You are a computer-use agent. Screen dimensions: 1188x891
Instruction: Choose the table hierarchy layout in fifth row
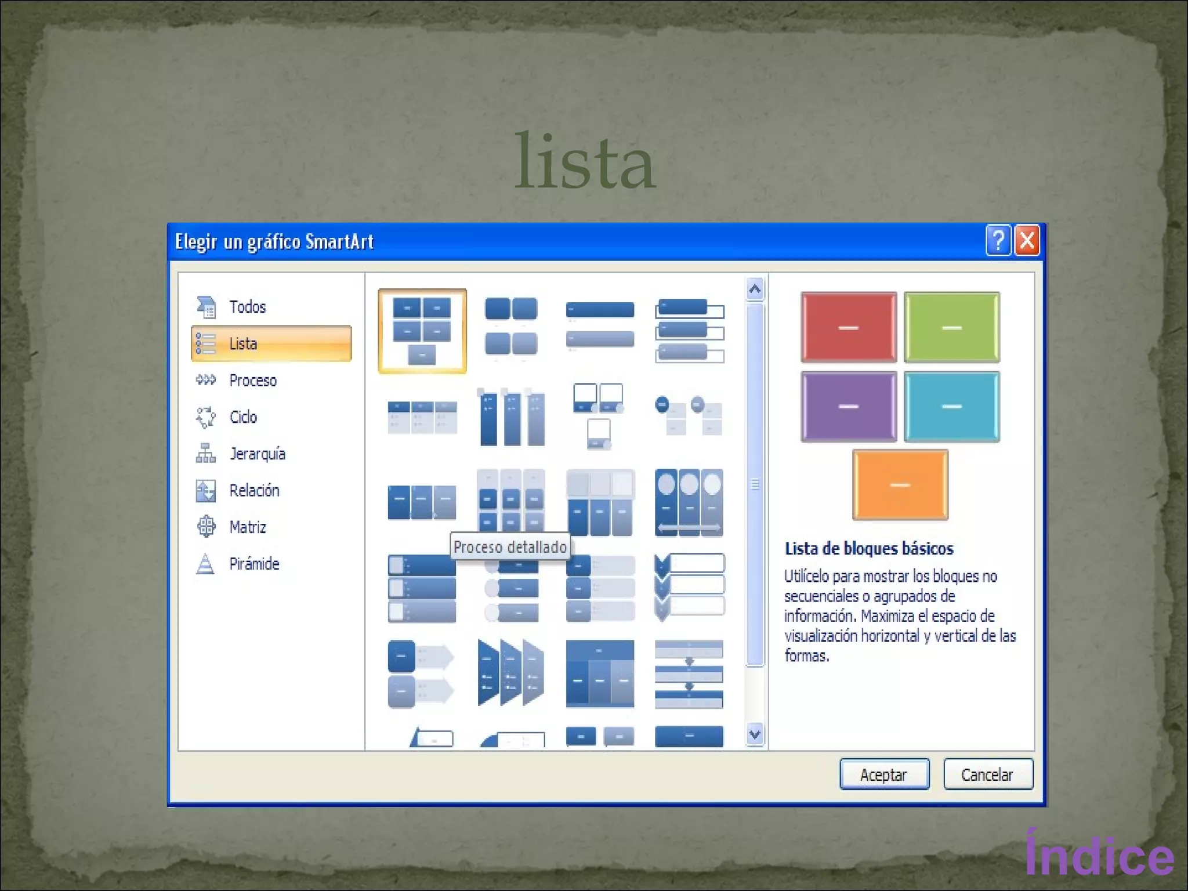[x=600, y=674]
